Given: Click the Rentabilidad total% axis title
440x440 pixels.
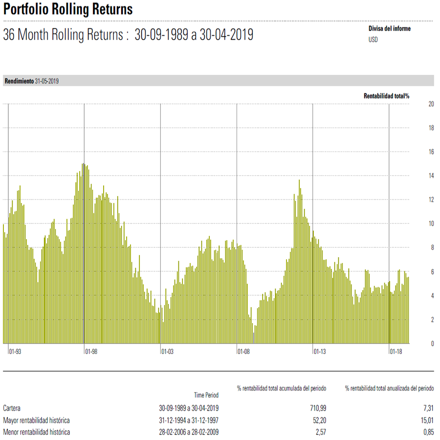Looking at the screenshot, I should 386,96.
